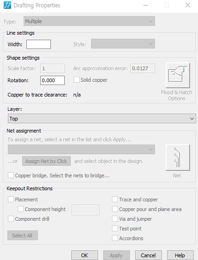This screenshot has width=198, height=260.
Task: Click the Drafting Properties app icon
Action: pyautogui.click(x=7, y=5)
